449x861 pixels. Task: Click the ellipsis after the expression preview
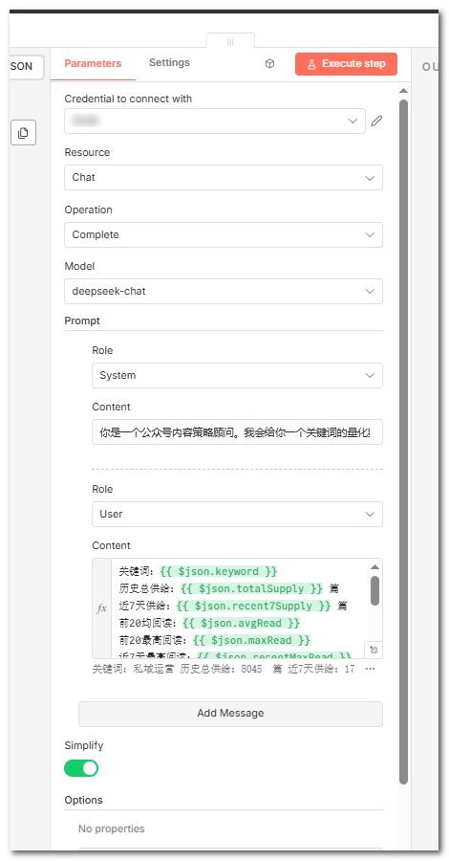tap(370, 670)
